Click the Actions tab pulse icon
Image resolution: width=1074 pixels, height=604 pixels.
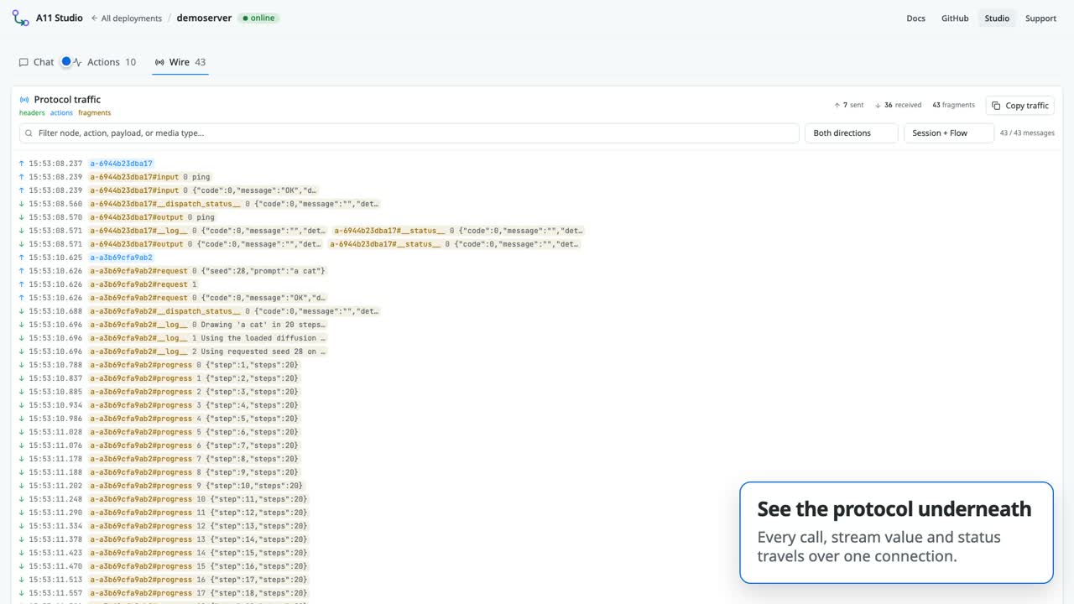(77, 62)
